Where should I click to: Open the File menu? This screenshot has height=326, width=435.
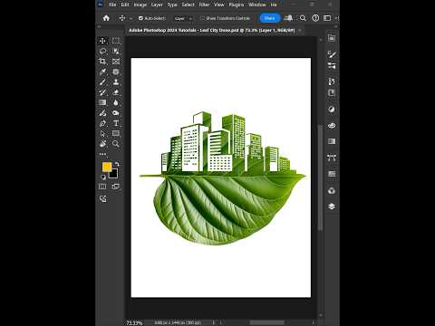(x=112, y=5)
